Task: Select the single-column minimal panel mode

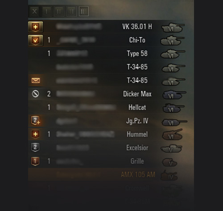Action: (47, 11)
